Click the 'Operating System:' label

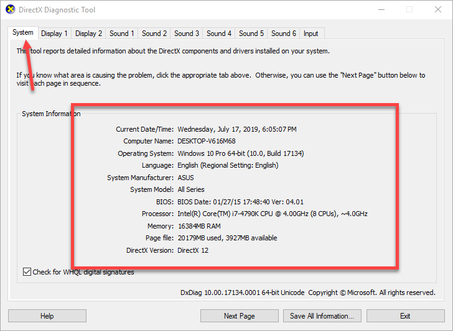tap(146, 153)
